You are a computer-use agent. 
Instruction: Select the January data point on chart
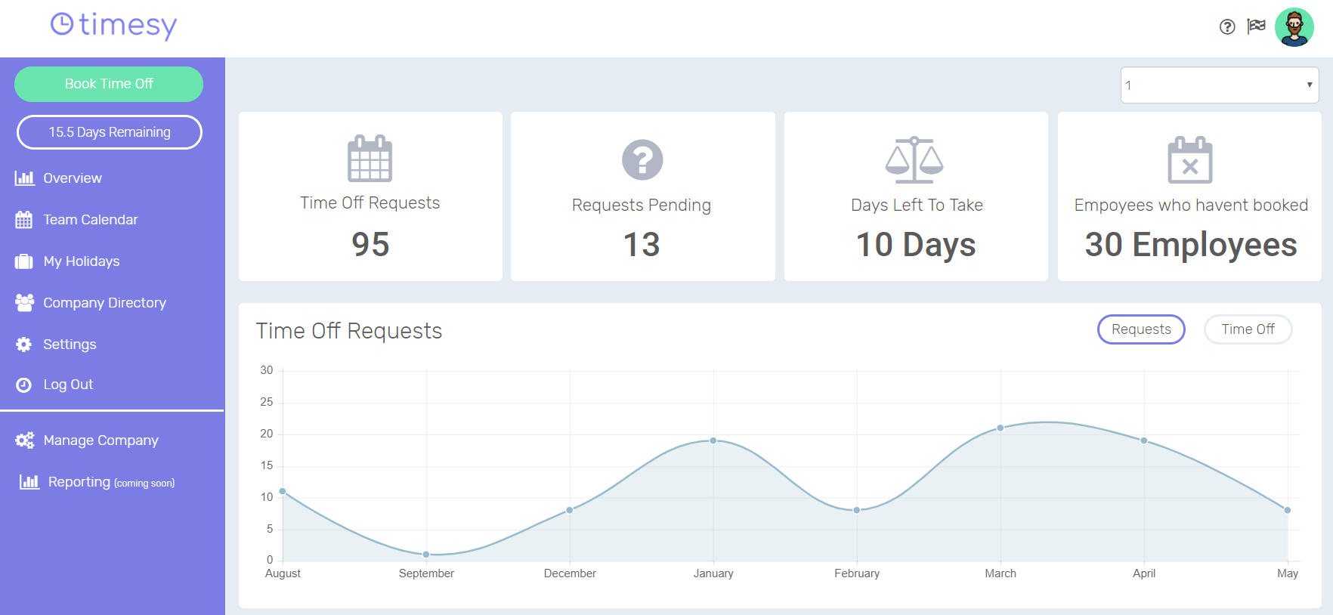coord(713,440)
